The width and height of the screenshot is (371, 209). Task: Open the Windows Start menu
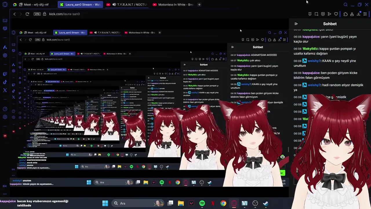[x=105, y=203]
